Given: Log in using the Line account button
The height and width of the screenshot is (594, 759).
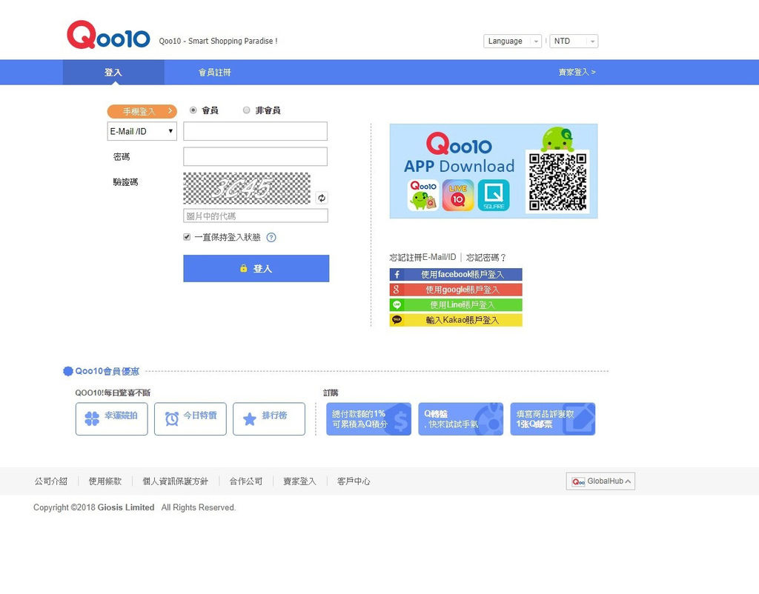Looking at the screenshot, I should pyautogui.click(x=456, y=304).
